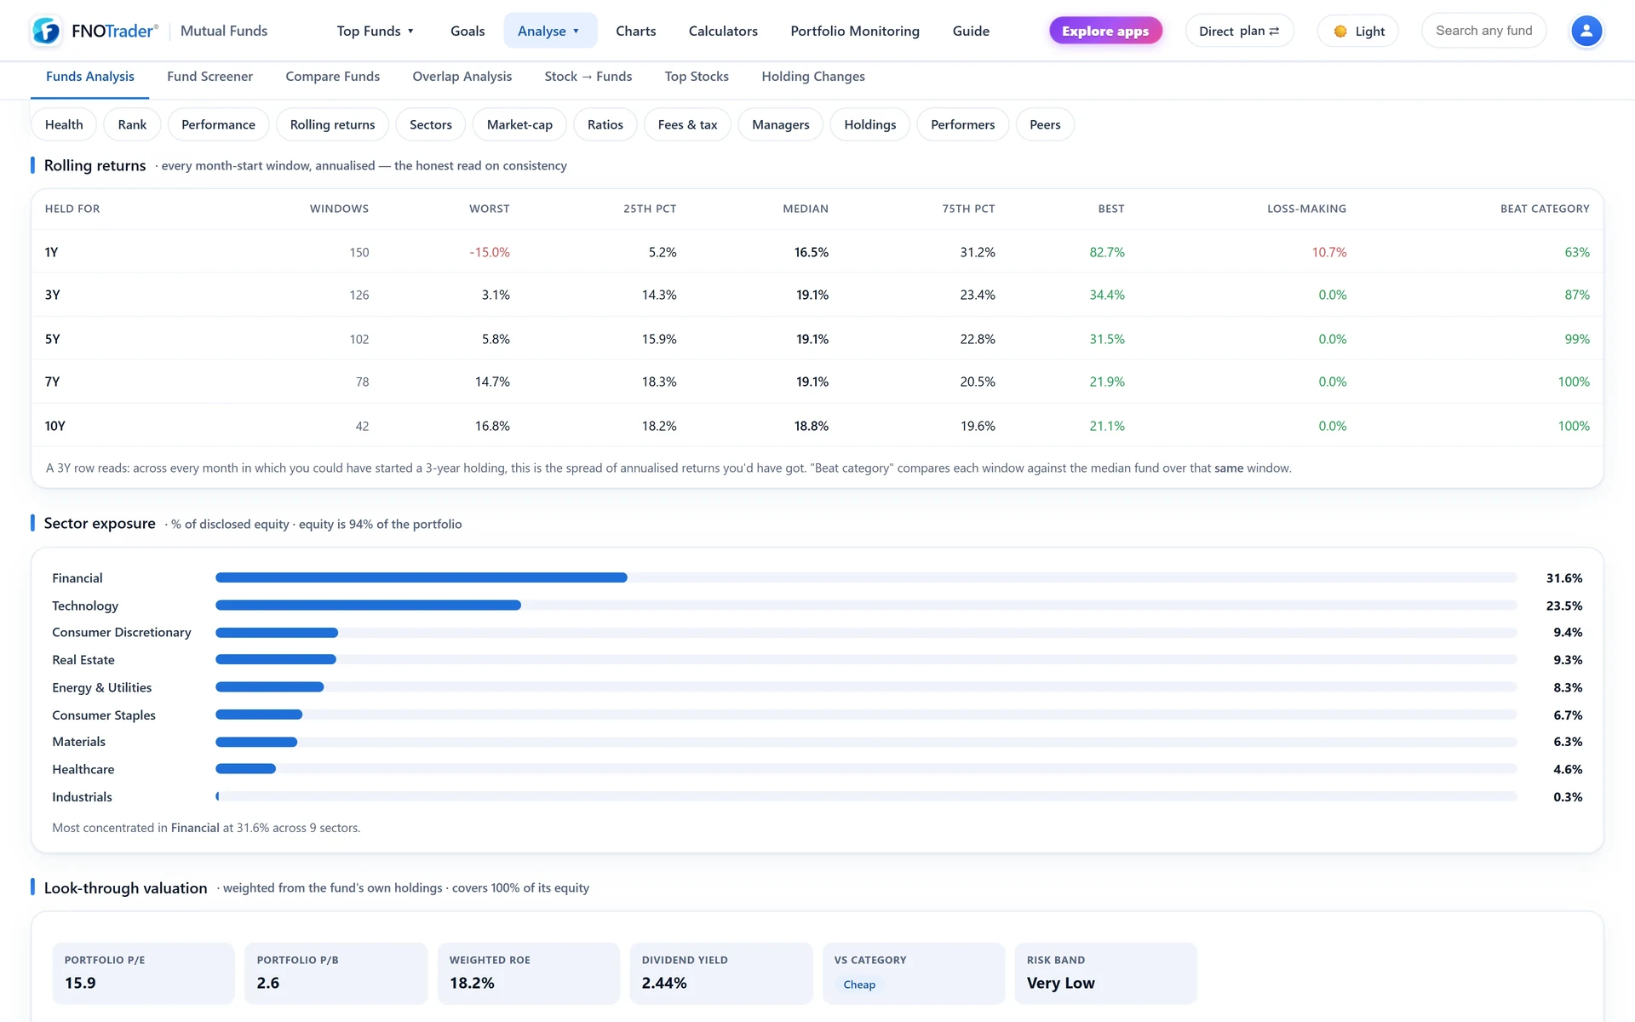Focus the Search any fund field

click(1483, 31)
